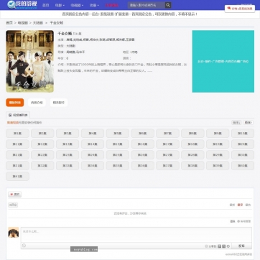Image resolution: width=260 pixels, height=260 pixels.
Task: Play episode 30
Action: click(243, 155)
